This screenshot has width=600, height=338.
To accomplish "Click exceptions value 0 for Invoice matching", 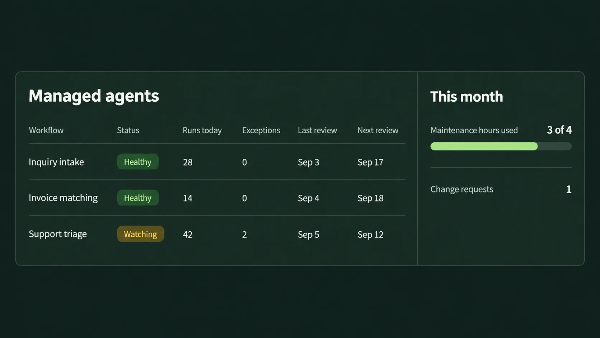I will click(244, 198).
